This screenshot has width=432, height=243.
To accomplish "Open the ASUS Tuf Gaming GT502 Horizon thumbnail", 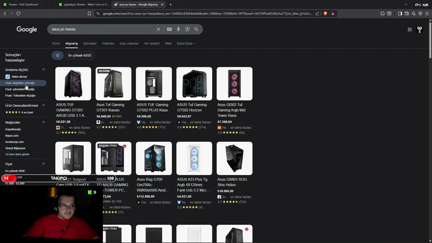I will pos(194,83).
